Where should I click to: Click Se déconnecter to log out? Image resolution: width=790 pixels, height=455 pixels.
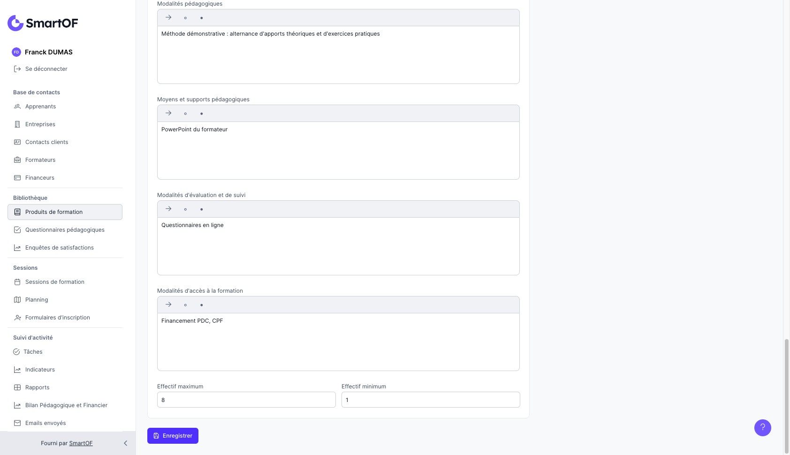coord(46,69)
